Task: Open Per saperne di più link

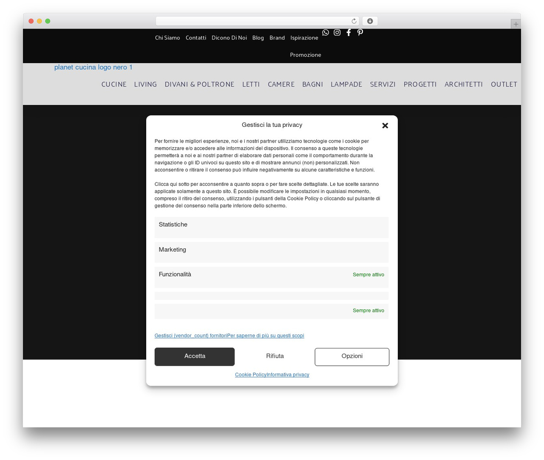Action: 266,336
